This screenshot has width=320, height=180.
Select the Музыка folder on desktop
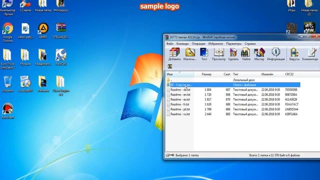[25, 57]
